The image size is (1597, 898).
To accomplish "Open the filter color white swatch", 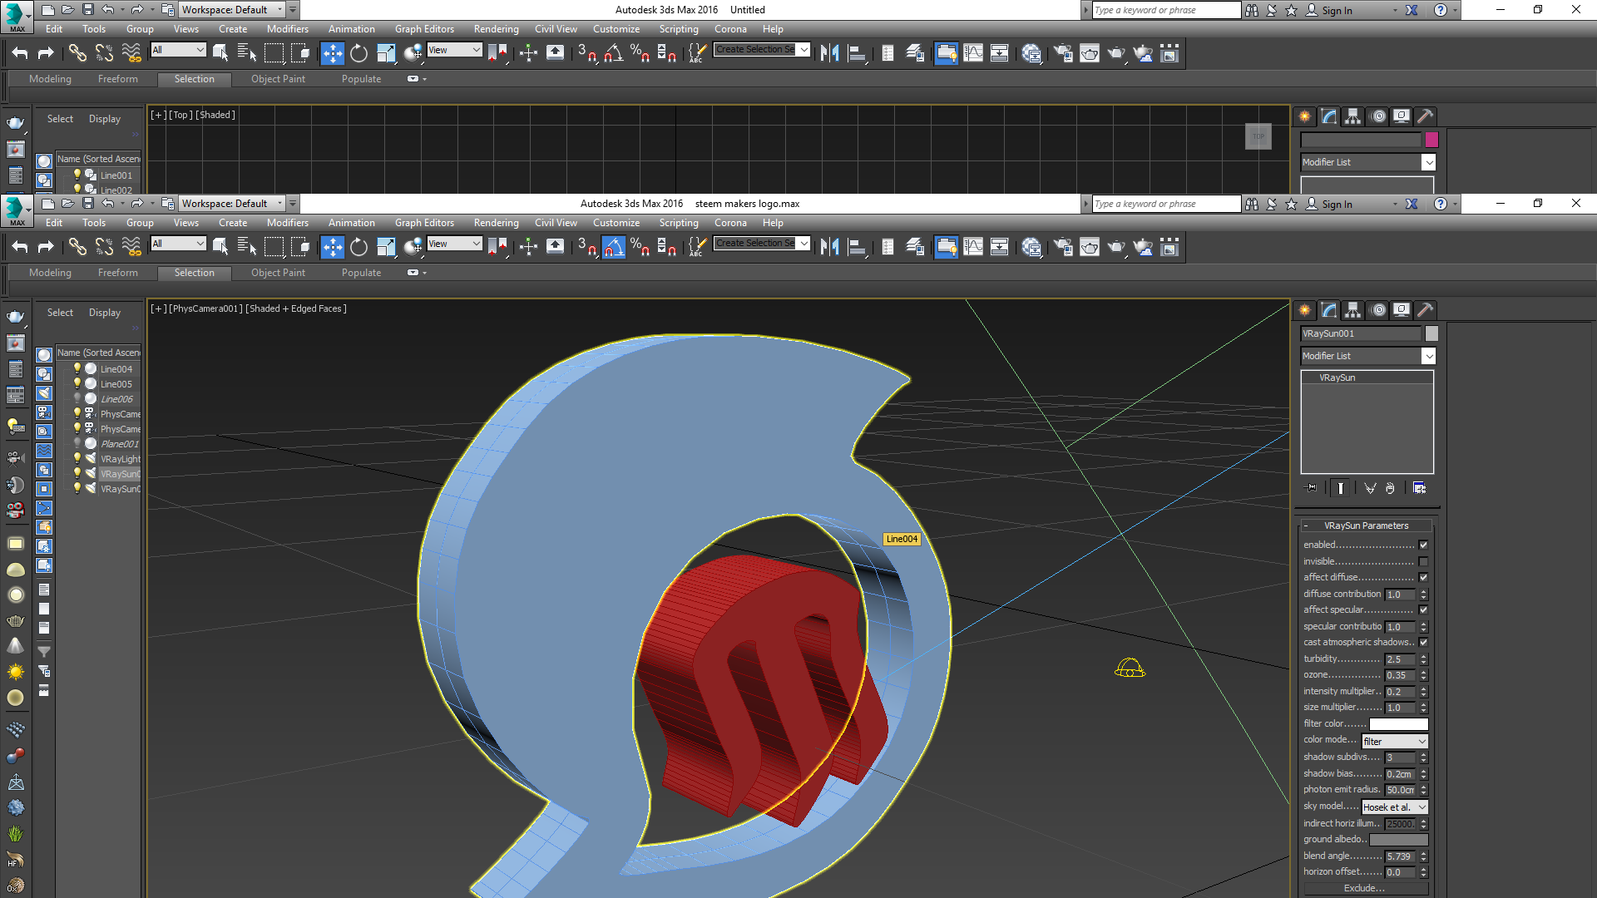I will pyautogui.click(x=1399, y=724).
